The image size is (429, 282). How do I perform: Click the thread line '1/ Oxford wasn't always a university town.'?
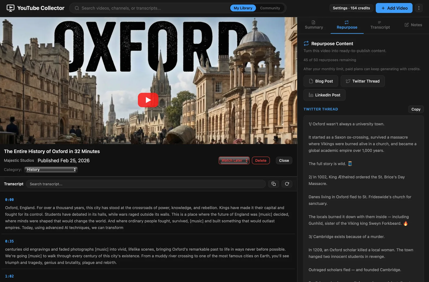(x=346, y=124)
